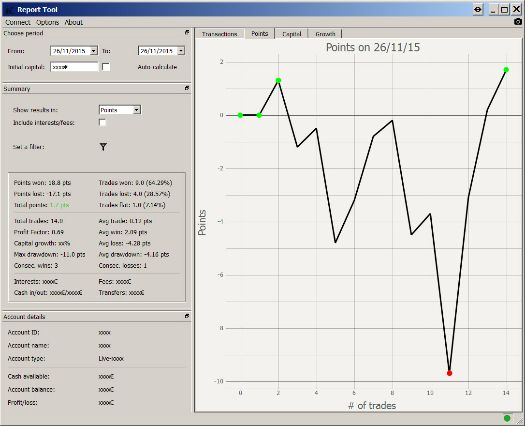Switch to the Transactions tab
Image resolution: width=525 pixels, height=426 pixels.
pyautogui.click(x=219, y=34)
